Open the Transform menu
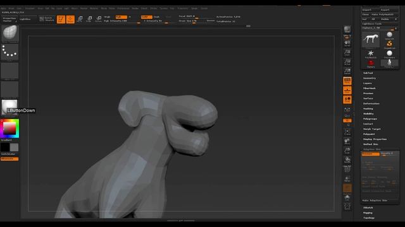The height and width of the screenshot is (227, 405). tap(182, 8)
